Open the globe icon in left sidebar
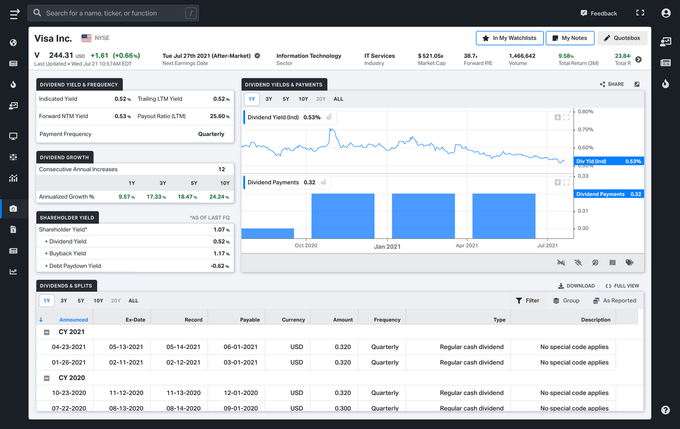 click(13, 43)
